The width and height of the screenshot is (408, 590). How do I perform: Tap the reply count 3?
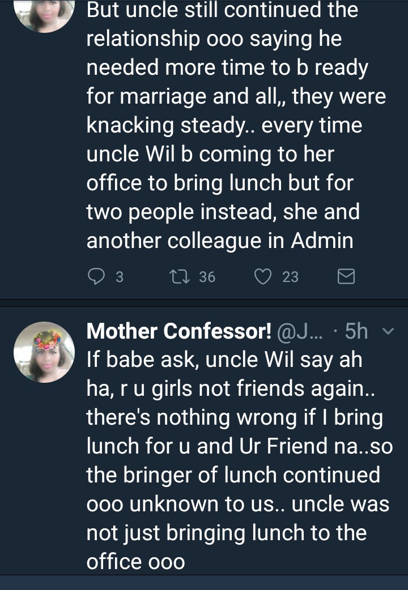point(120,277)
